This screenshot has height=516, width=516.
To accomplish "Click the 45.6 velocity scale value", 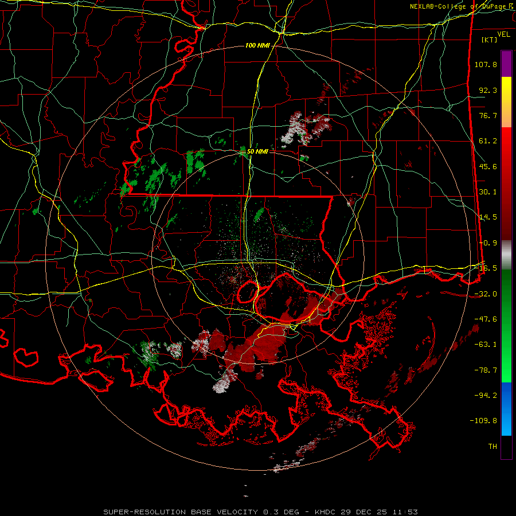I will click(488, 166).
